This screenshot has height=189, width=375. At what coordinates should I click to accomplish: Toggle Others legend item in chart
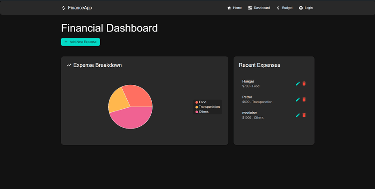click(202, 111)
